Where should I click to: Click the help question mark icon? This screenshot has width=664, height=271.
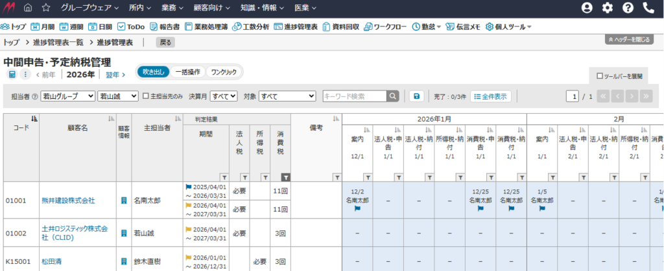628,8
